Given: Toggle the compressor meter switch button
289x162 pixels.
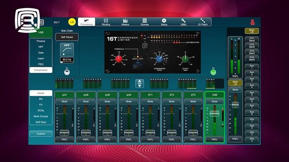Looking at the screenshot, I should point(145,46).
